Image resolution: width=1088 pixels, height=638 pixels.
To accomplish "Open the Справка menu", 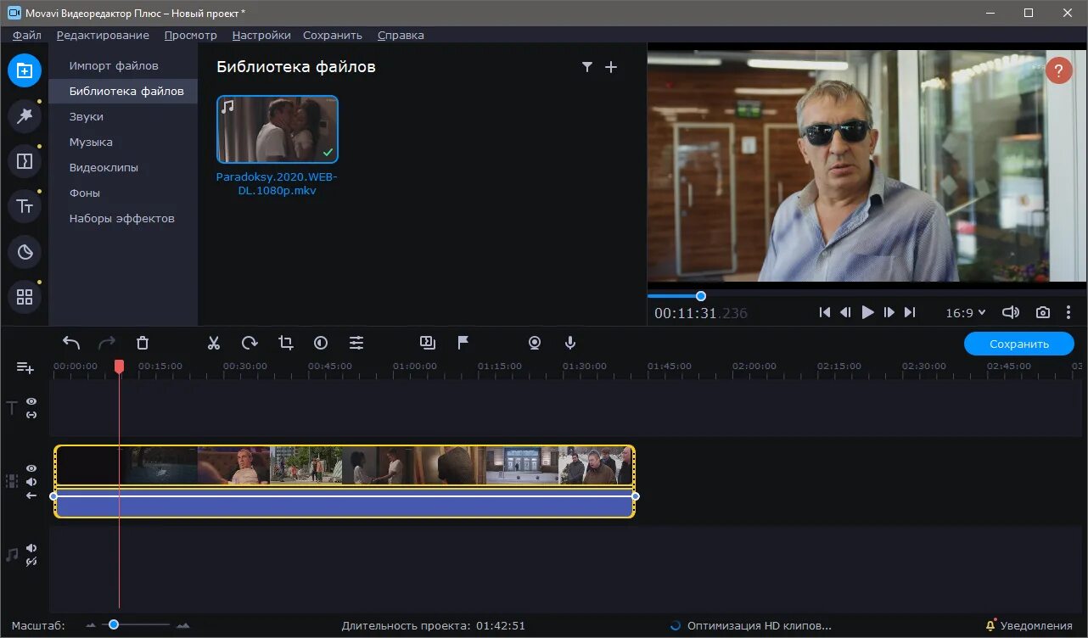I will click(x=401, y=35).
